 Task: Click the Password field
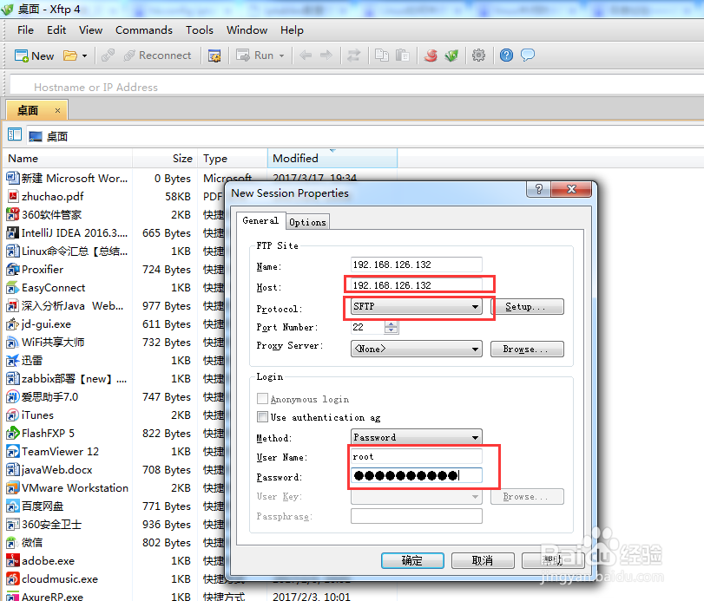point(416,475)
